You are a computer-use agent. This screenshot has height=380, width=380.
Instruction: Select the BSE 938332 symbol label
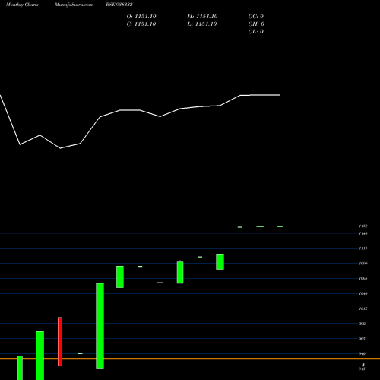[x=119, y=5]
